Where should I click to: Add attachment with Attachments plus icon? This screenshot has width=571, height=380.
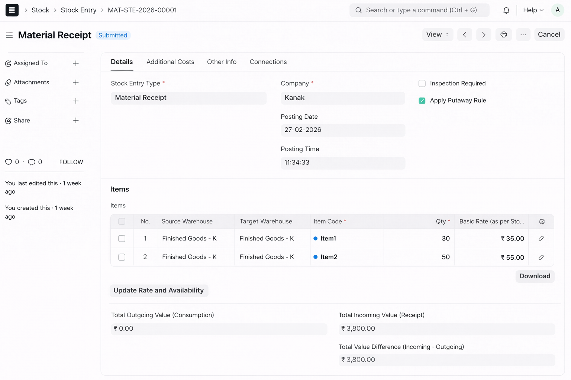pos(76,82)
